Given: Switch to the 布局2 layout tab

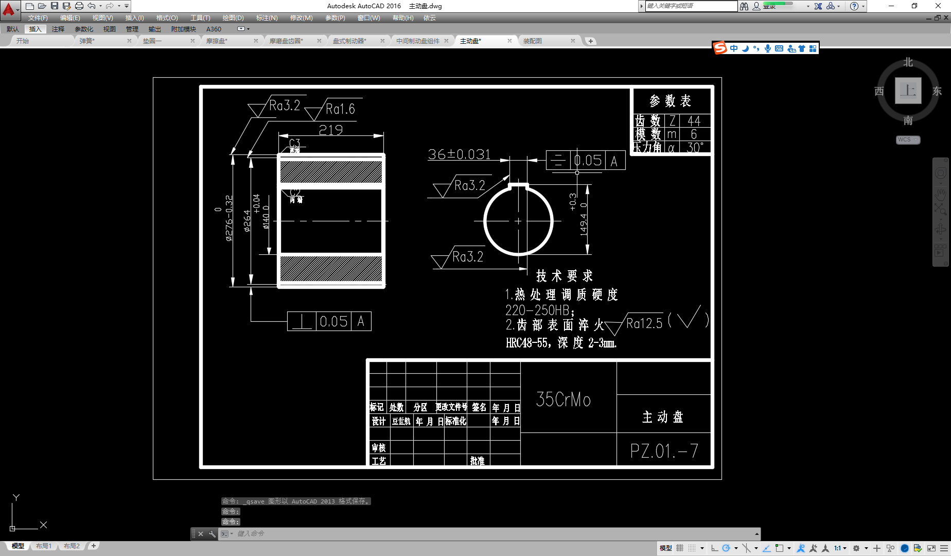Looking at the screenshot, I should click(72, 546).
